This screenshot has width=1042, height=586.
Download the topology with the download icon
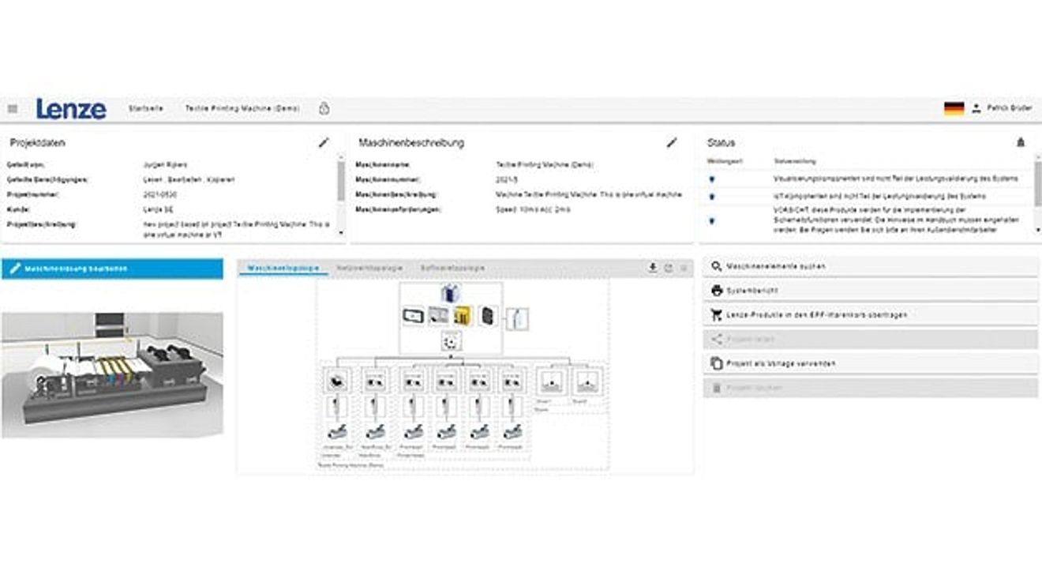point(653,269)
